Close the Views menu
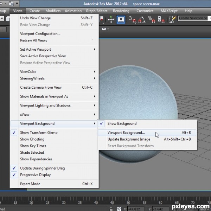 click(18, 11)
